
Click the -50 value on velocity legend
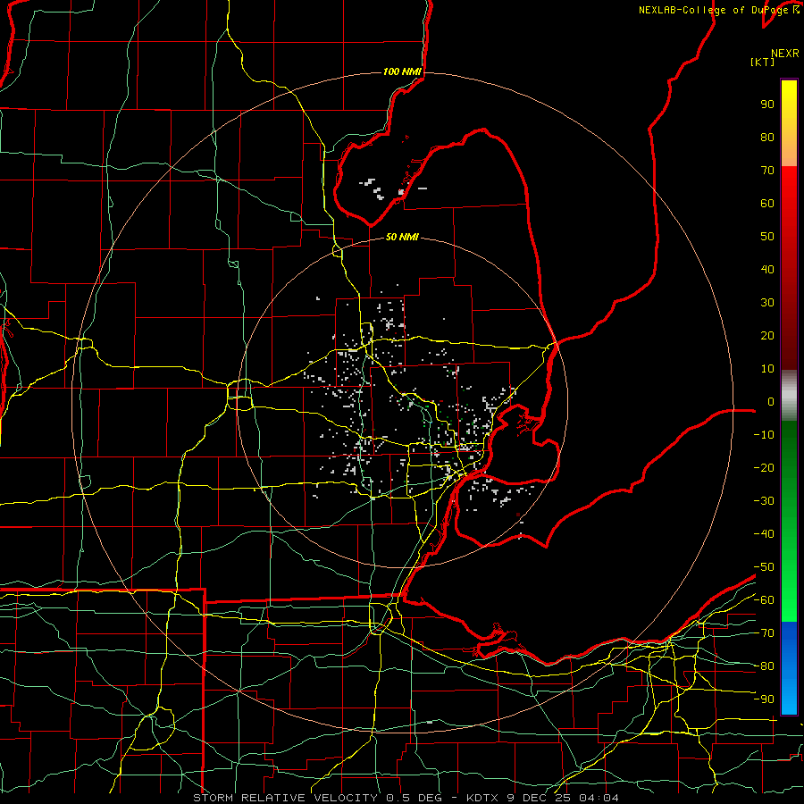(x=764, y=567)
